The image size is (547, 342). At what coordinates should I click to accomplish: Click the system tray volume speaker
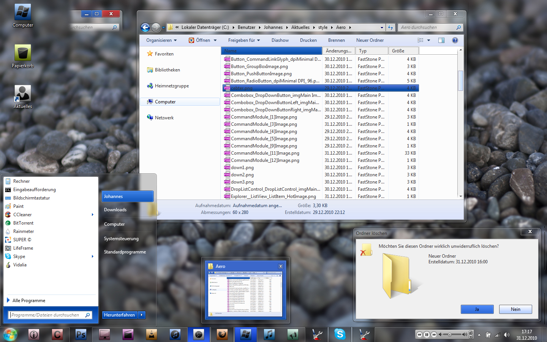[506, 335]
